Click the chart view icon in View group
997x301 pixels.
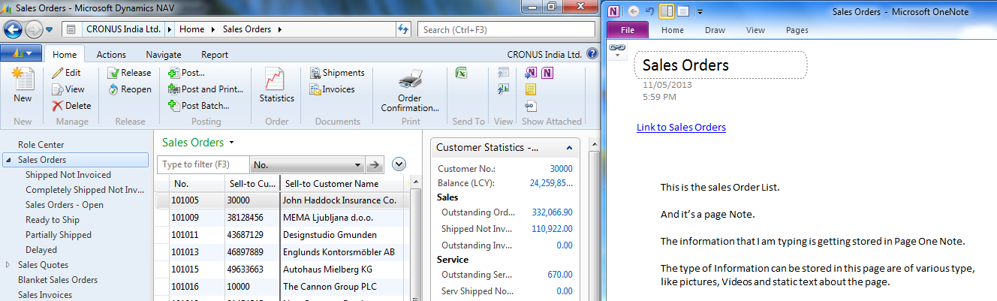[x=503, y=89]
